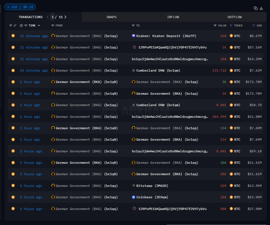Click the link icon in the header

(x=15, y=26)
